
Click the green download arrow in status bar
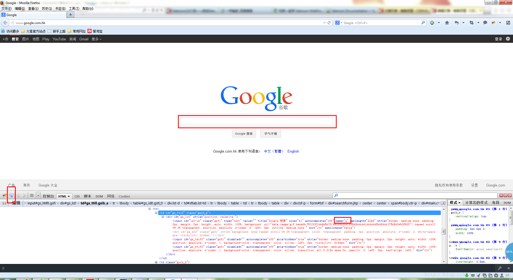click(467, 275)
